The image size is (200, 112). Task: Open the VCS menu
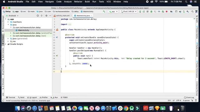pos(108,2)
